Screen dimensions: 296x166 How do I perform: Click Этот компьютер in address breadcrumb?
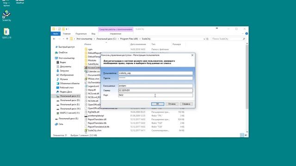[x=84, y=39]
